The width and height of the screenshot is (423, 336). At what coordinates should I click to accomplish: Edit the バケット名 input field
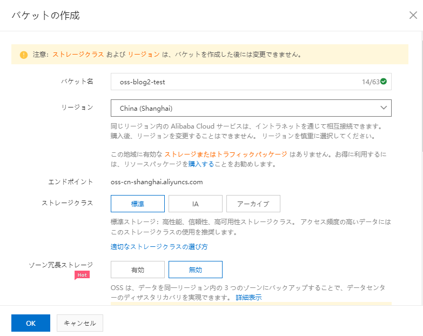(x=251, y=82)
